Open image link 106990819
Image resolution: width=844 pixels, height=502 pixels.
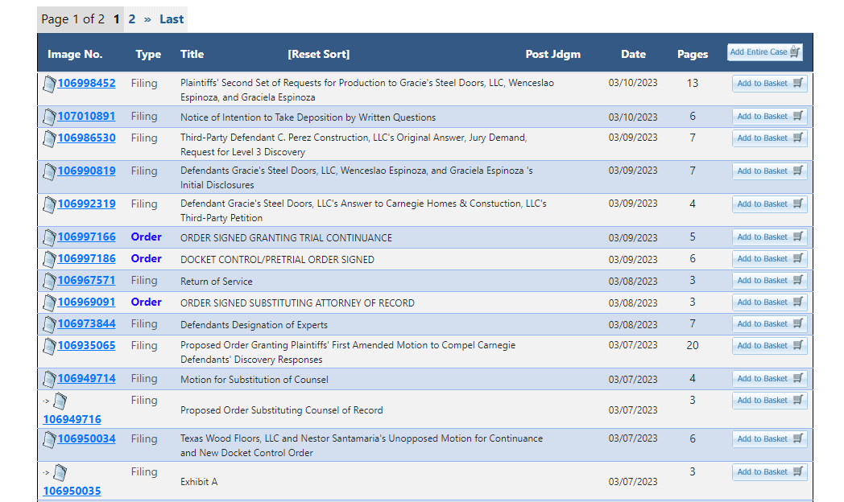click(x=87, y=171)
